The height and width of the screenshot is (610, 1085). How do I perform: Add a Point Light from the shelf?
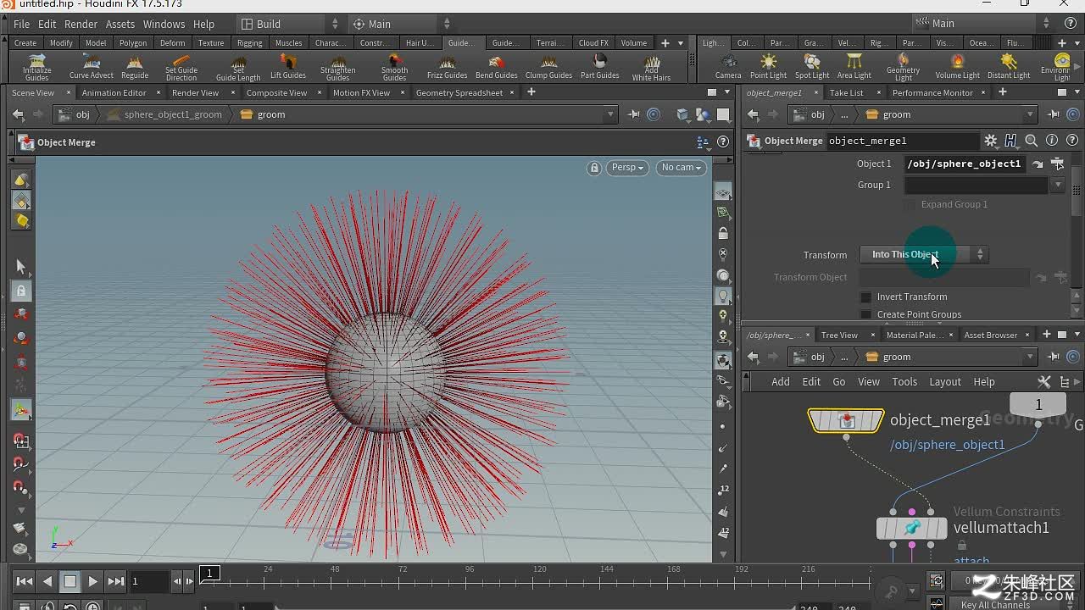(x=768, y=67)
